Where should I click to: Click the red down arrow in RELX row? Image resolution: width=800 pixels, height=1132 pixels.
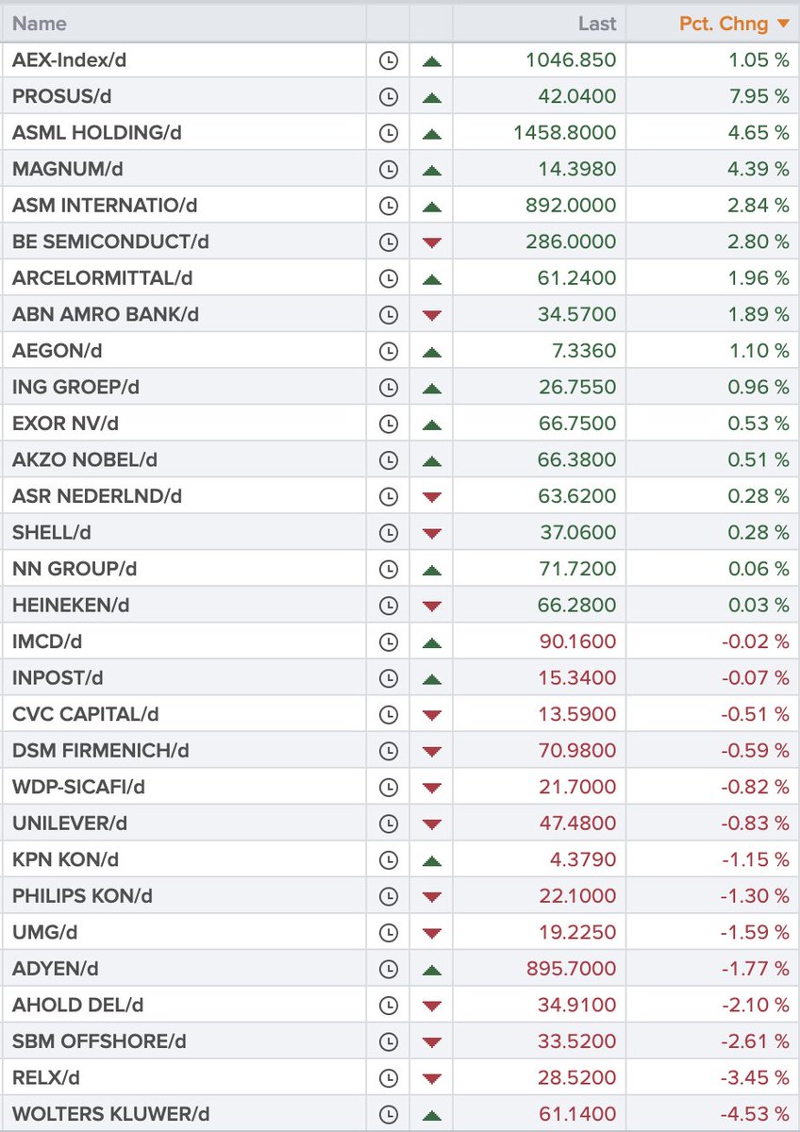[x=432, y=1078]
